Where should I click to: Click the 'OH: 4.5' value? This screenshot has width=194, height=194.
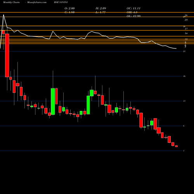tap(132, 12)
